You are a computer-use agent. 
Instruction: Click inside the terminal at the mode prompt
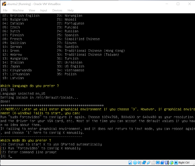[x=10, y=156]
